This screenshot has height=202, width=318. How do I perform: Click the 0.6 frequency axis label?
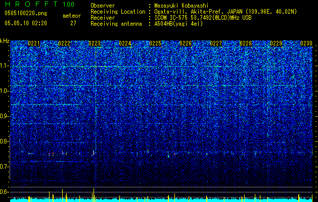click(5, 192)
